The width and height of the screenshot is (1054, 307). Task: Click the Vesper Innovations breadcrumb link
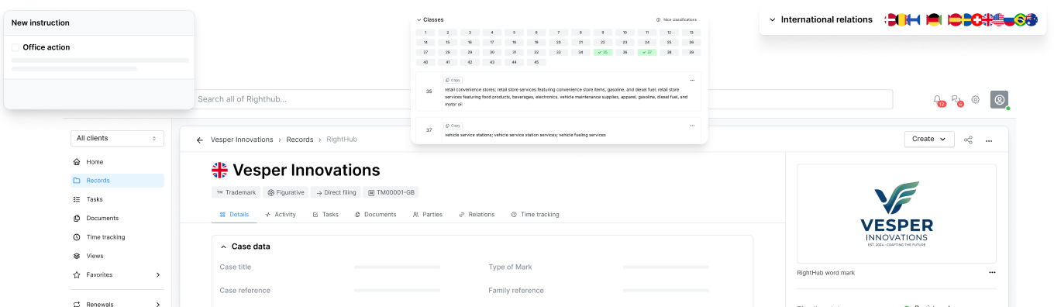242,140
